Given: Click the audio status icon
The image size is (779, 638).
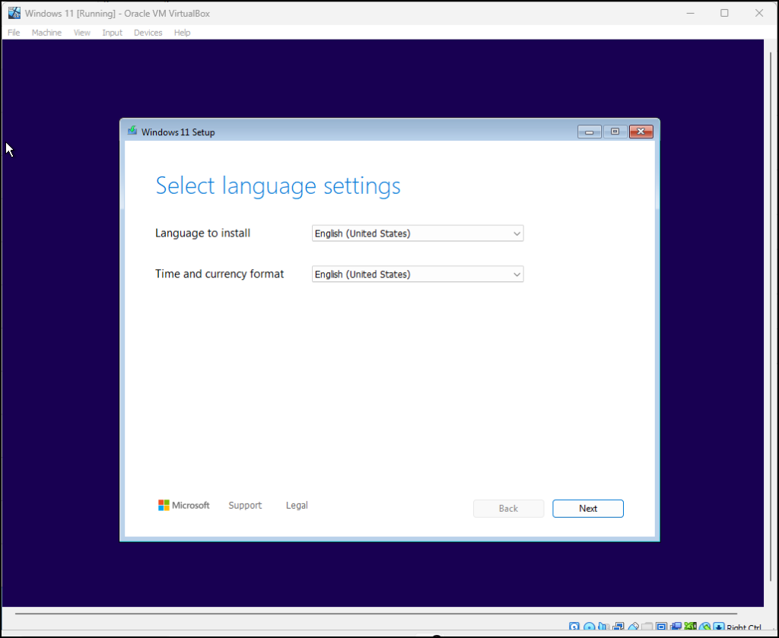Looking at the screenshot, I should coord(603,627).
